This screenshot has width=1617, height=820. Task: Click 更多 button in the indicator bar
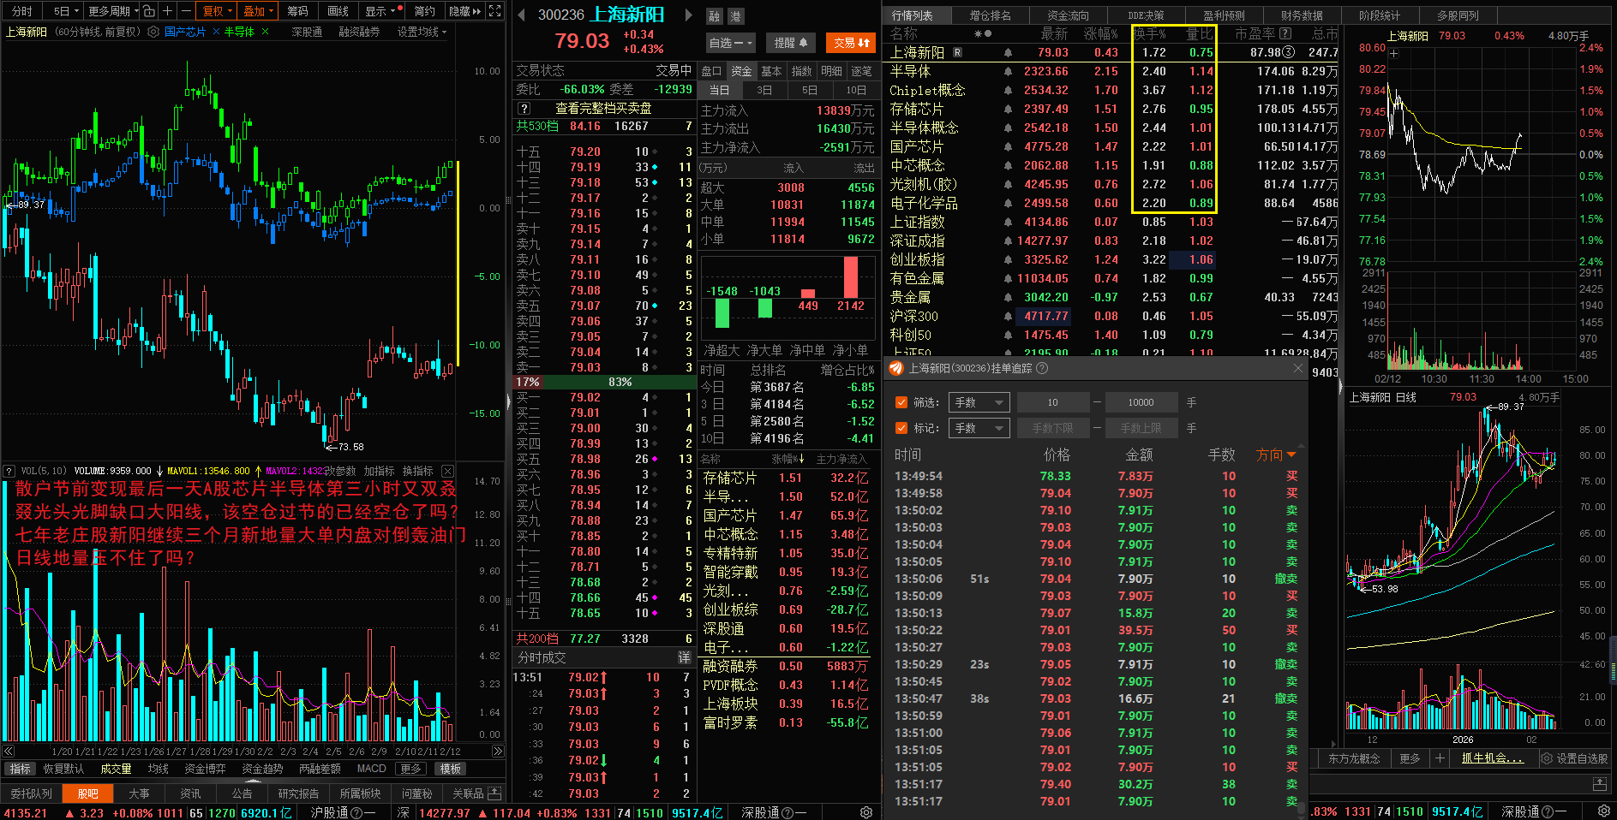point(410,769)
